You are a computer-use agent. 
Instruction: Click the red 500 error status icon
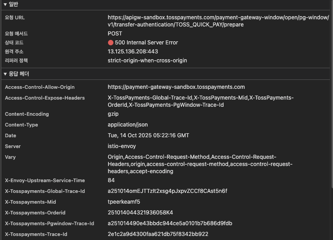(x=111, y=43)
